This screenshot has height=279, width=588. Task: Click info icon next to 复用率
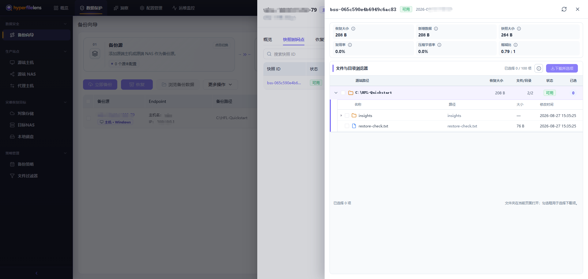(x=350, y=45)
